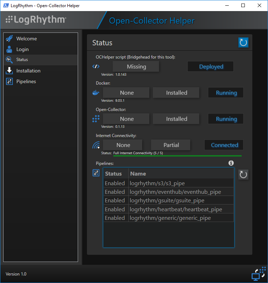Click Enabled status of heartbeat_pipe

click(115, 209)
